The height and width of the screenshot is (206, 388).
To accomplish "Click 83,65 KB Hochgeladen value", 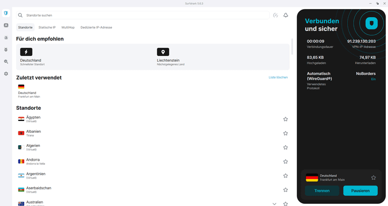I will (x=315, y=58).
